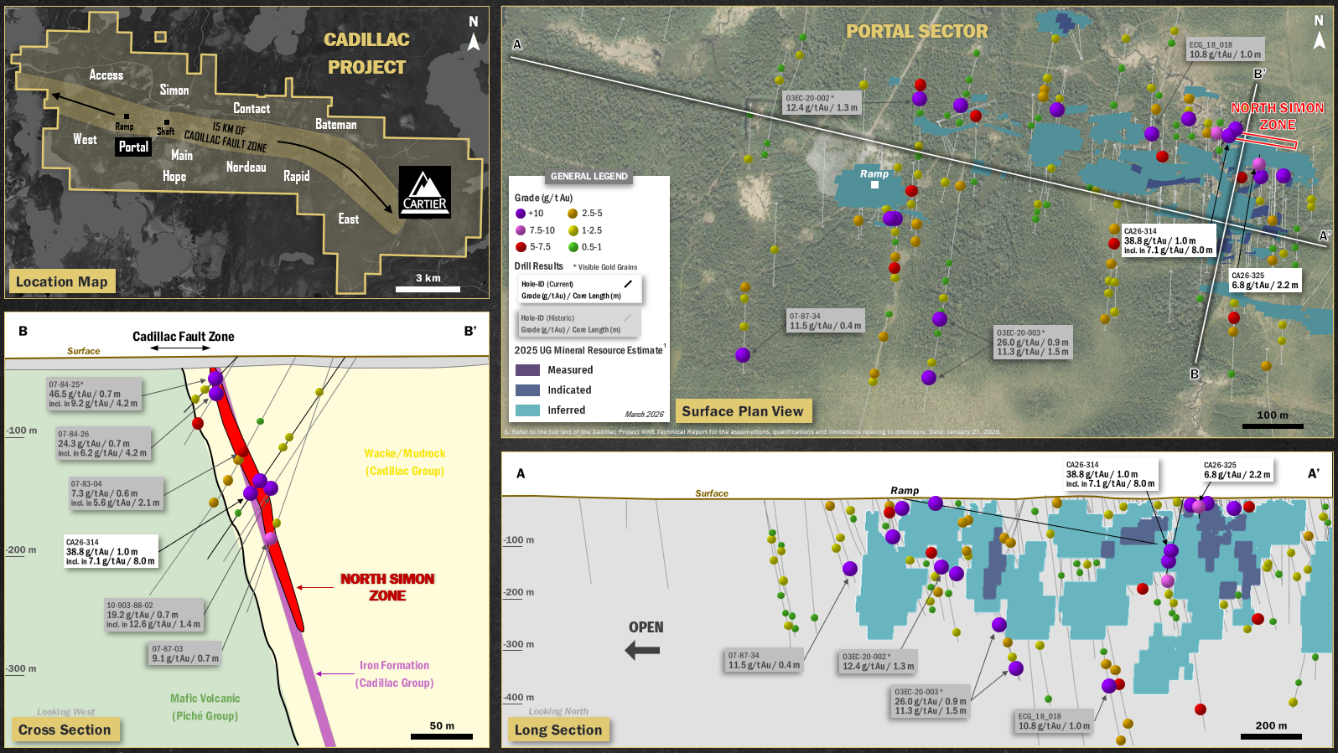The image size is (1338, 753).
Task: Click the Cartier logo in the Location Map
Action: pyautogui.click(x=424, y=192)
